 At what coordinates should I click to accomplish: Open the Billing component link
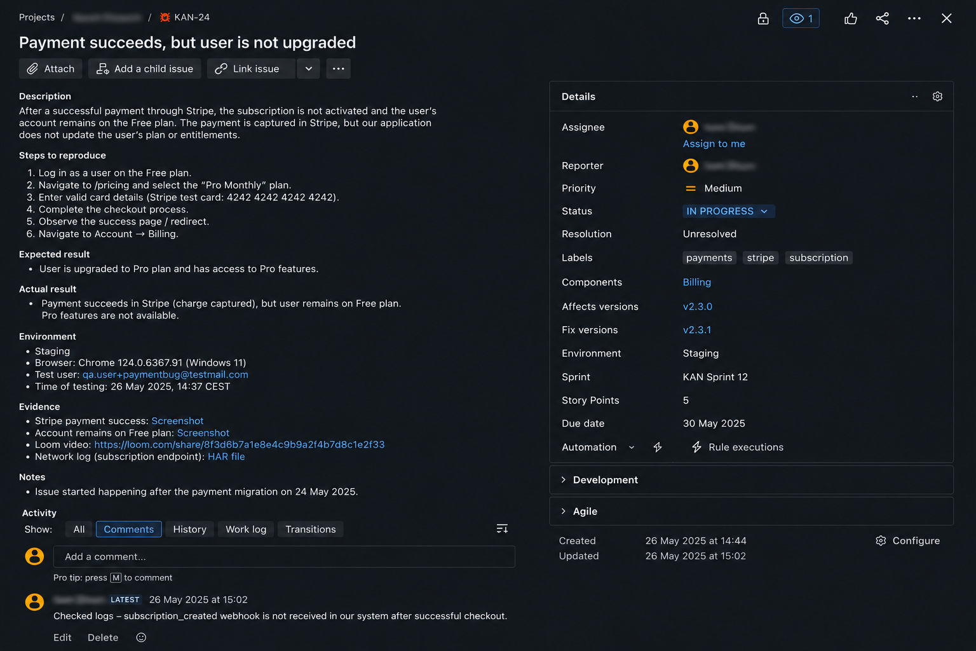coord(697,282)
